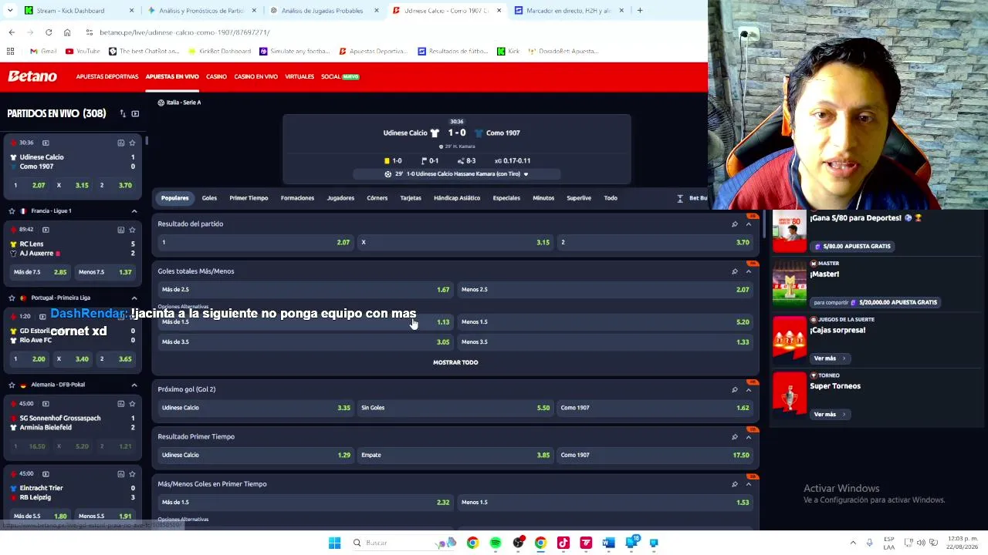Favorite the Eintracht Trier vs RB Leipzig match
The image size is (988, 555).
132,474
